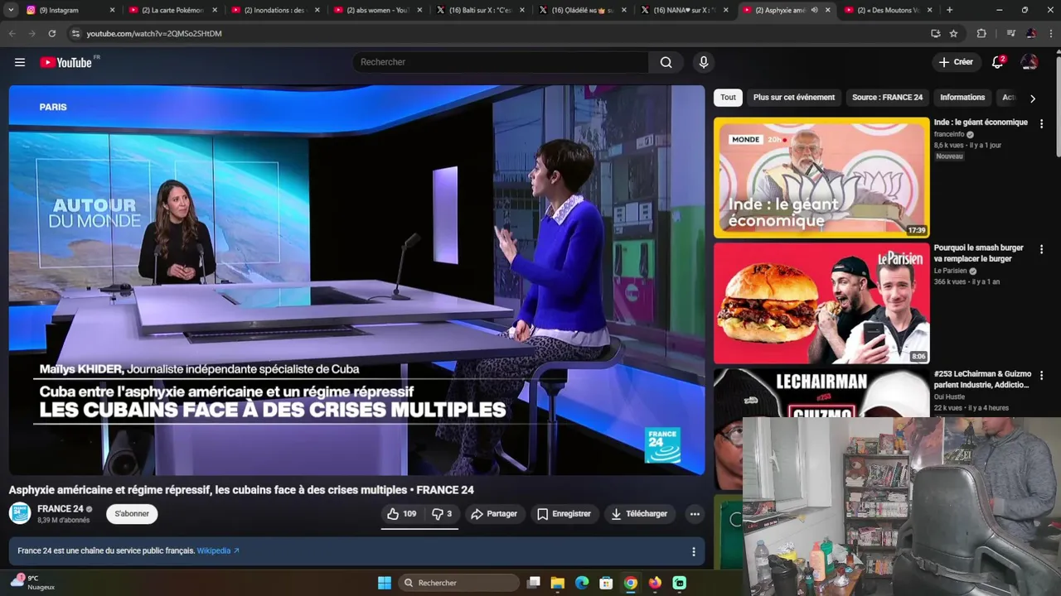Reload the page
This screenshot has width=1061, height=596.
pos(51,33)
